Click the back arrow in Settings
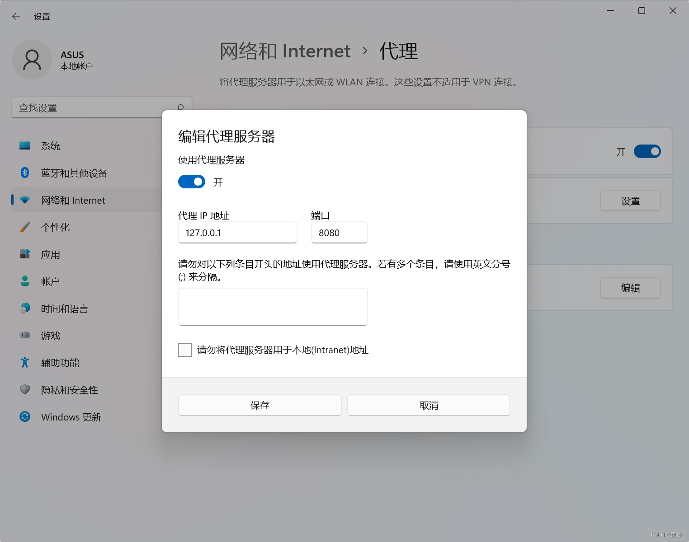This screenshot has width=689, height=542. pos(16,16)
